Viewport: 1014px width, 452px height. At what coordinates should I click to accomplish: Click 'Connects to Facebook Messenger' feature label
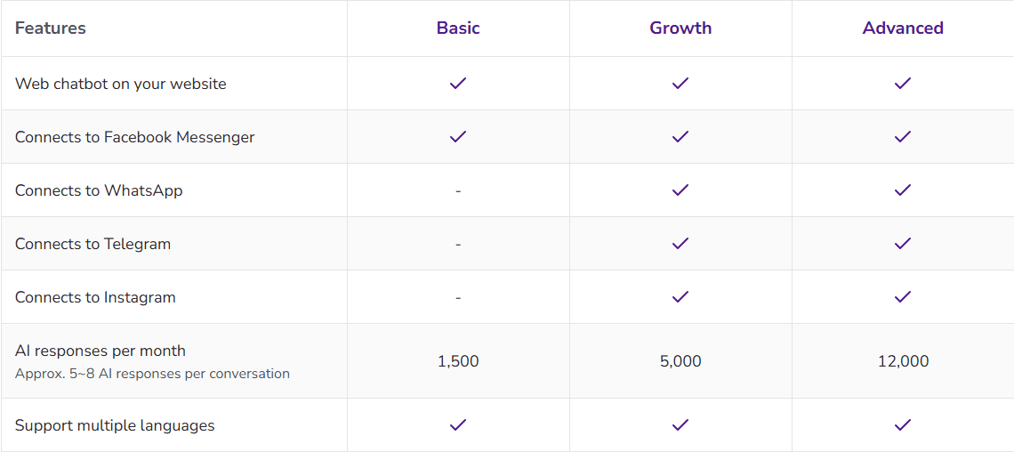click(x=135, y=137)
